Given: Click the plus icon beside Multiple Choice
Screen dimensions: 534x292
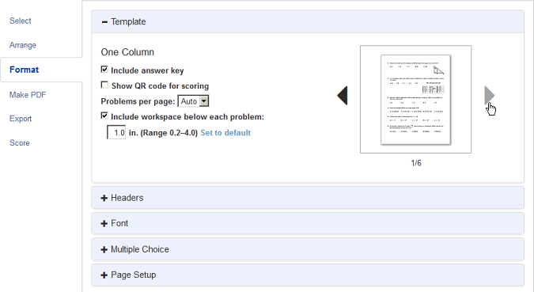Looking at the screenshot, I should pyautogui.click(x=104, y=249).
